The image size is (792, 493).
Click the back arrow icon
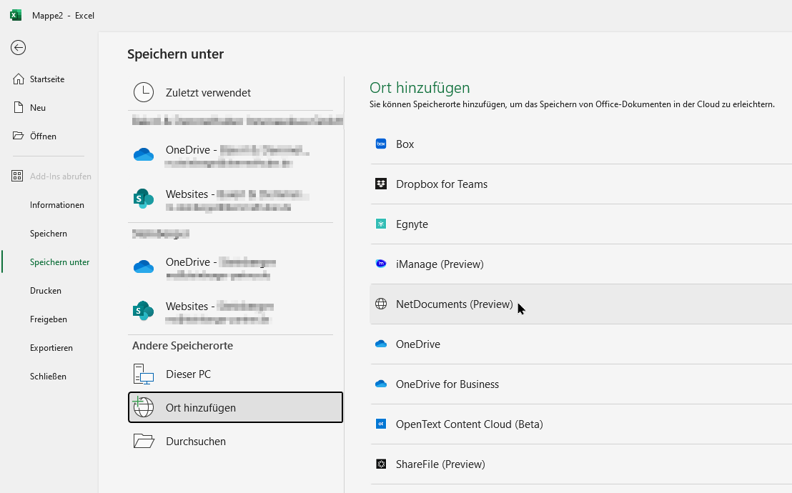tap(19, 48)
